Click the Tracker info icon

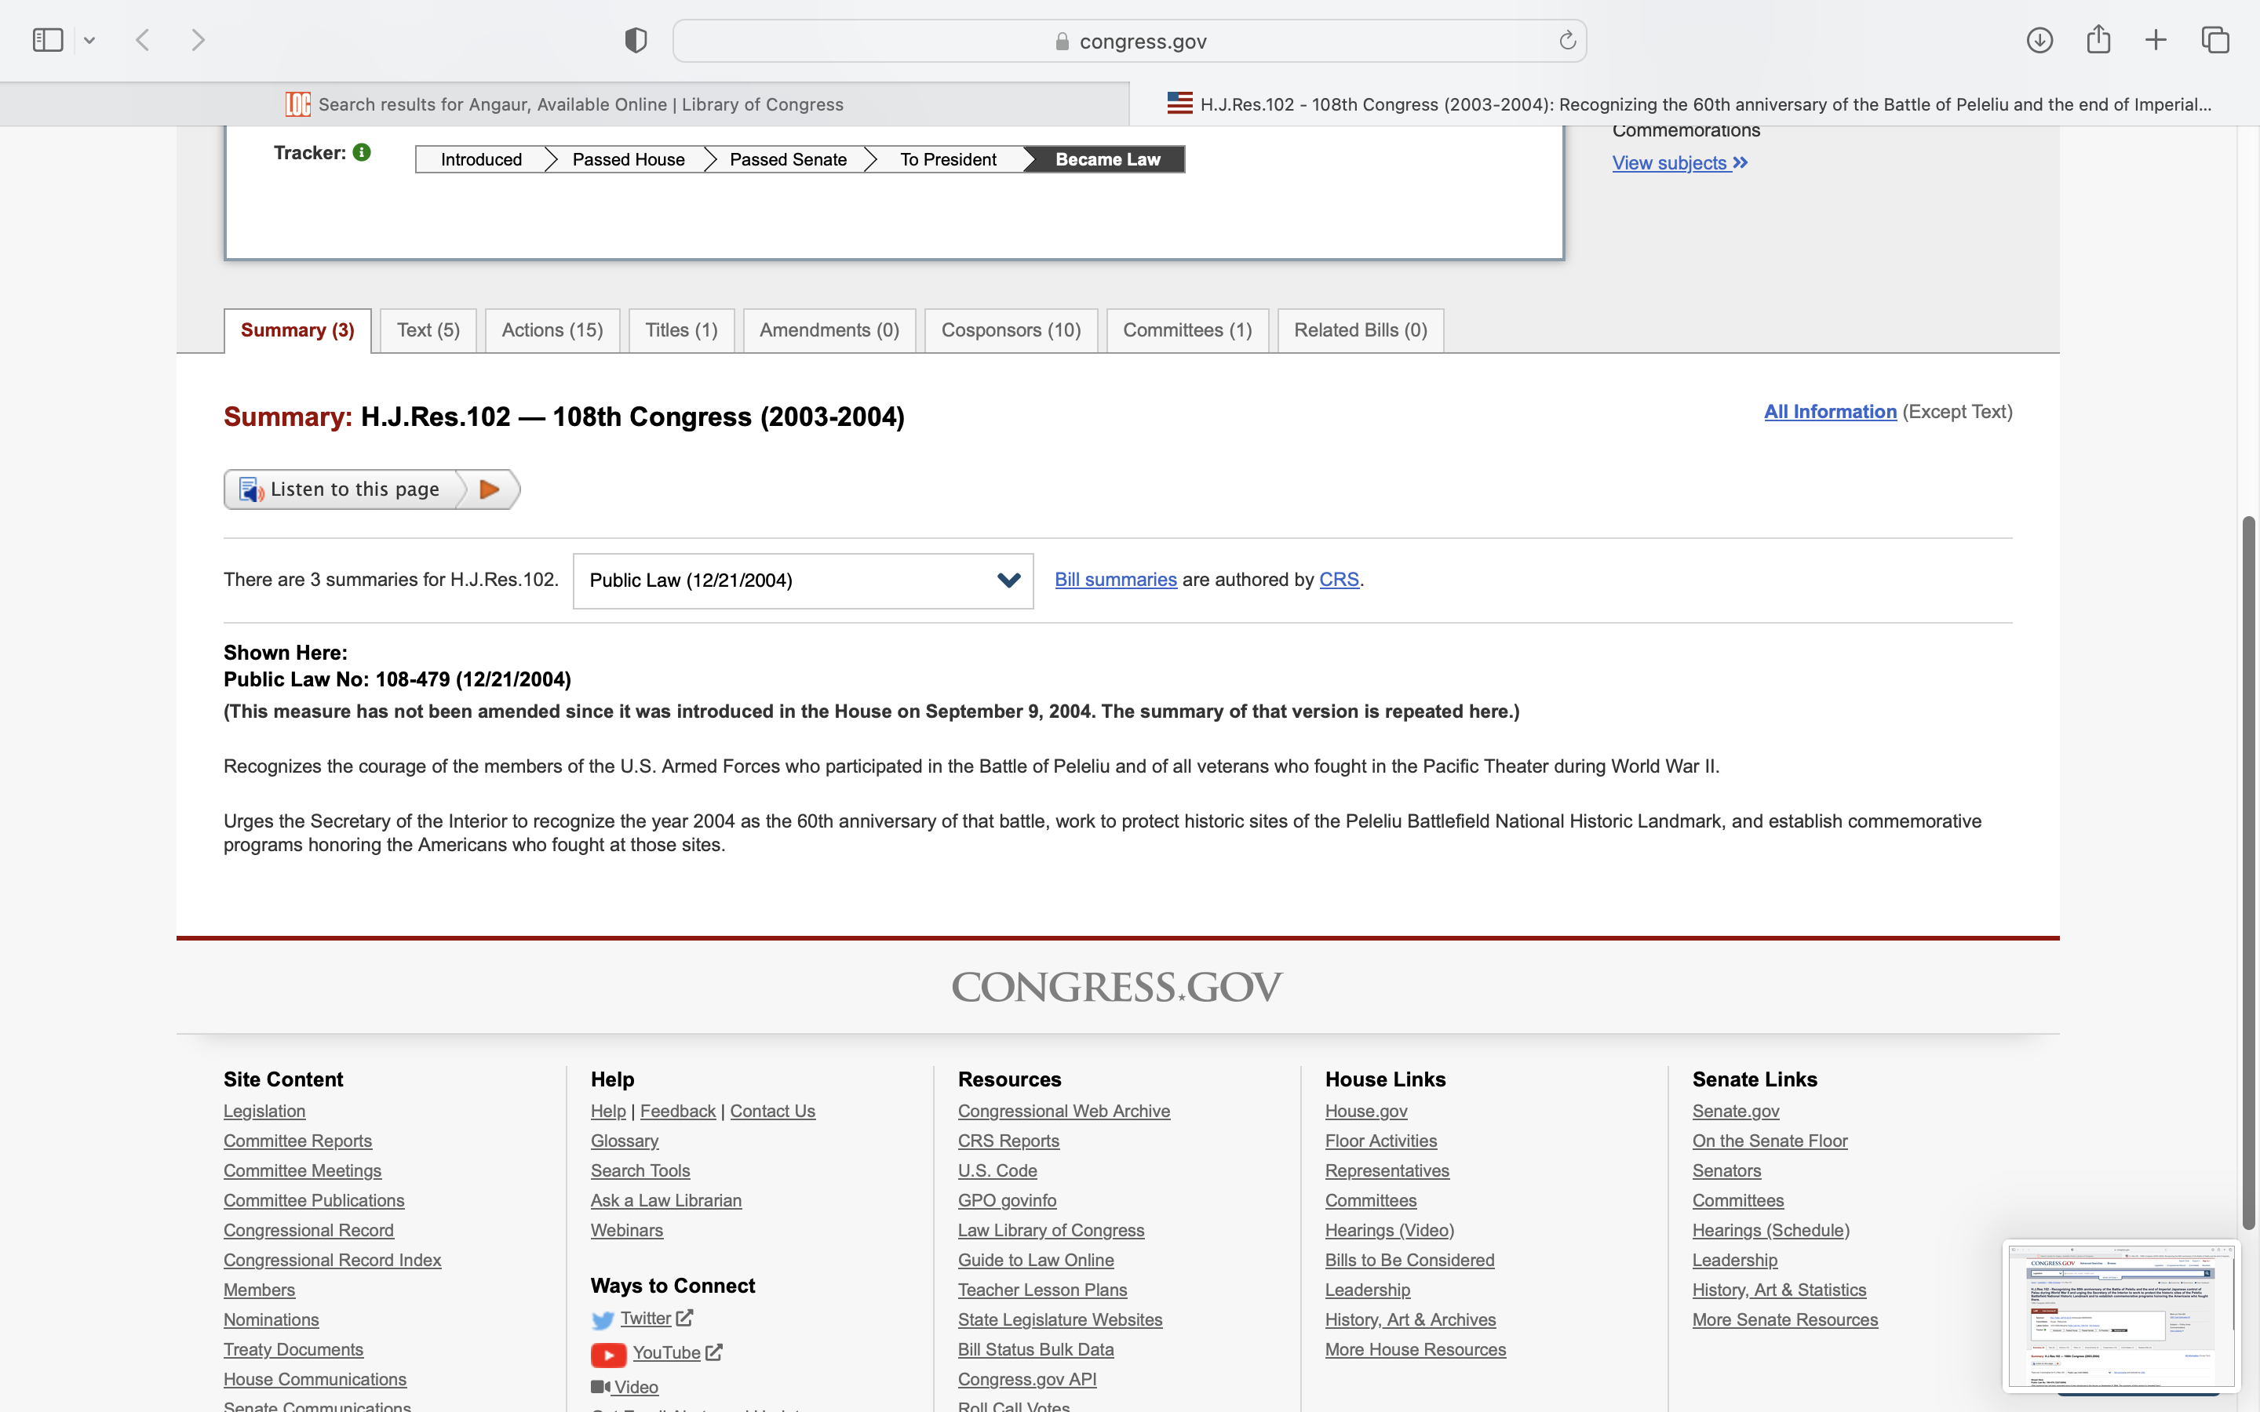(x=363, y=152)
